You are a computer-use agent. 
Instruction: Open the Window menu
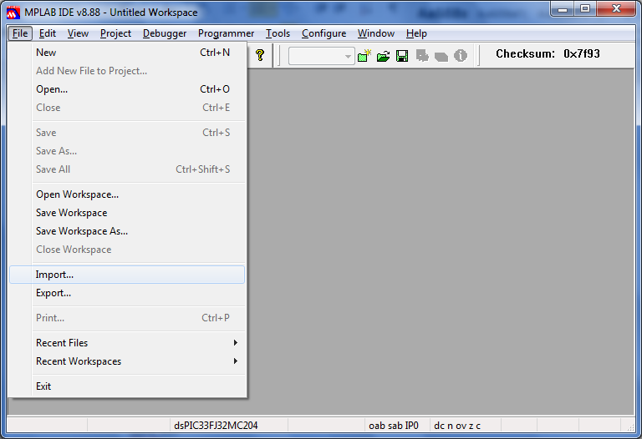tap(376, 33)
